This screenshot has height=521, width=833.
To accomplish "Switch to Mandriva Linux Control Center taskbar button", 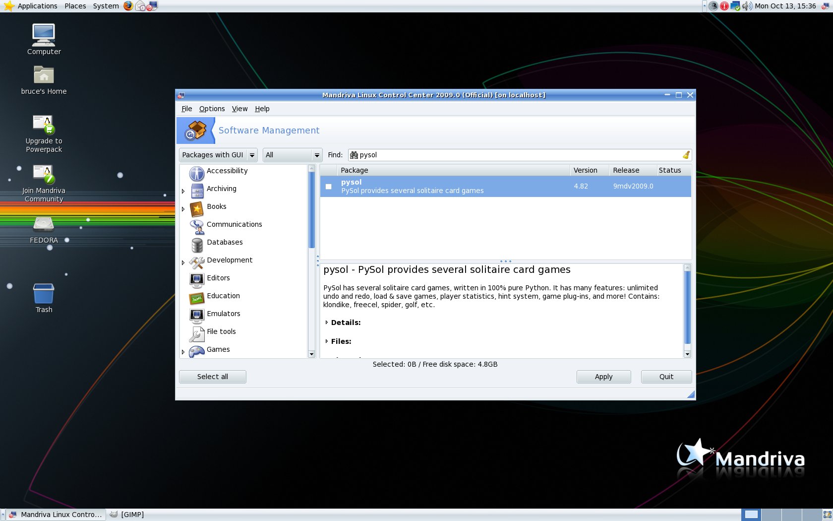I will tap(56, 515).
